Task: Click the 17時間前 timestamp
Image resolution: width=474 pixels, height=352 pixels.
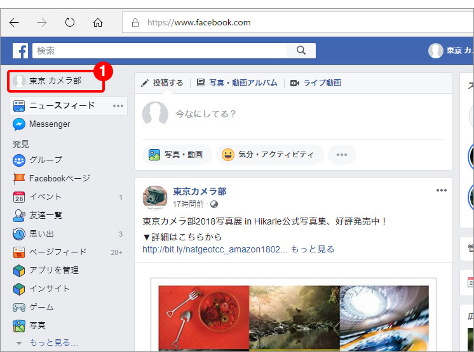Action: click(188, 204)
